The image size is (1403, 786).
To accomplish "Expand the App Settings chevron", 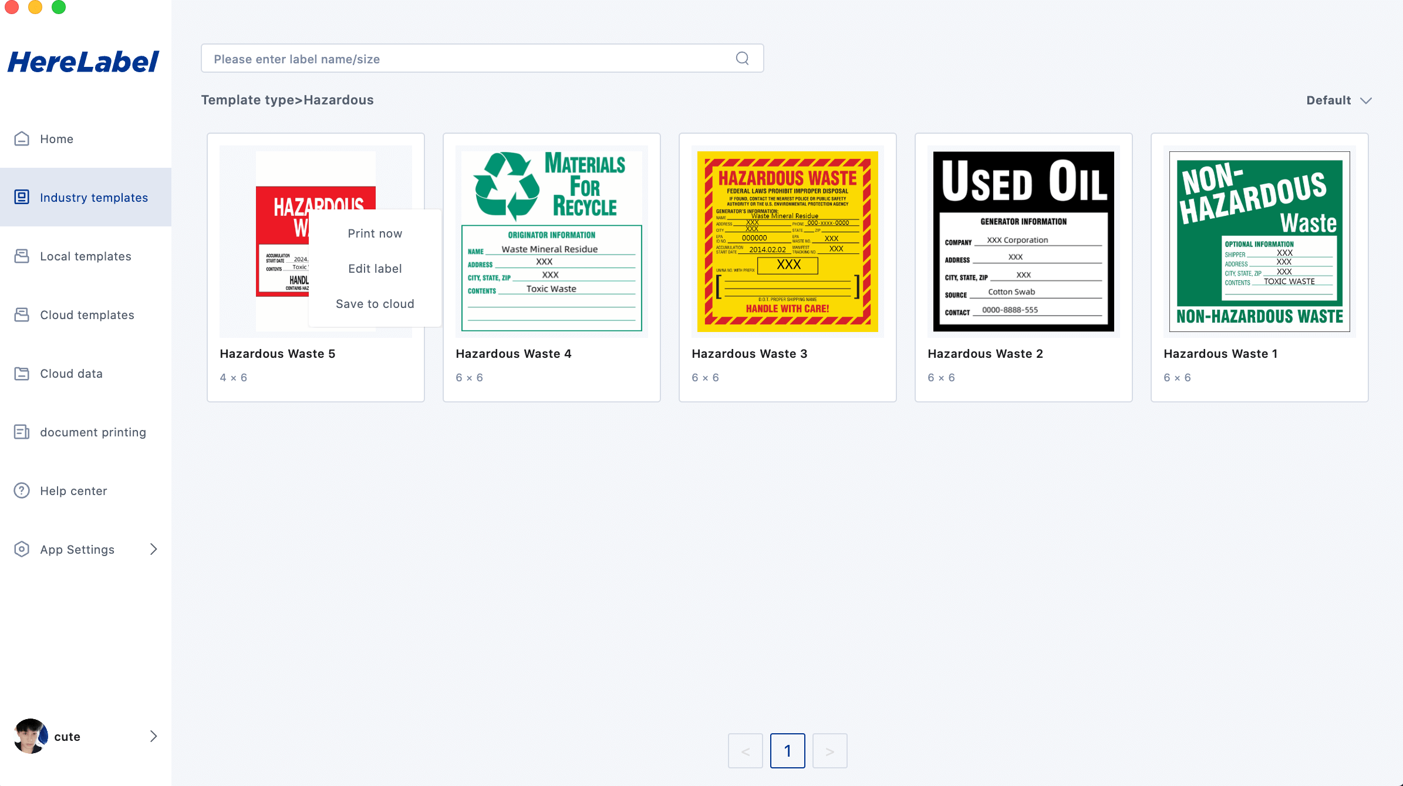I will [x=153, y=550].
